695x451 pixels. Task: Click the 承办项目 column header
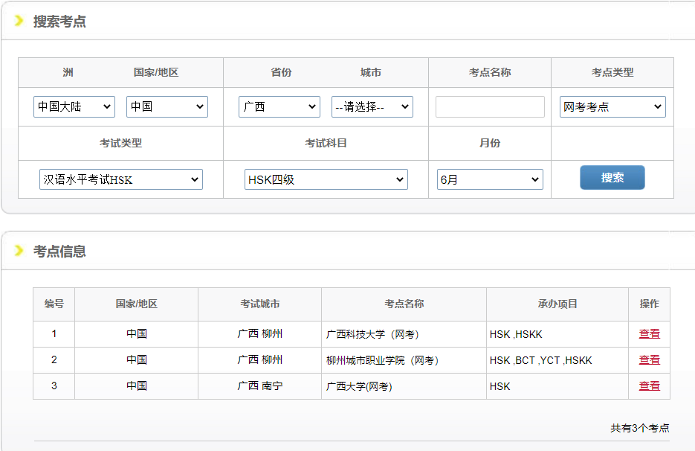[x=557, y=304]
